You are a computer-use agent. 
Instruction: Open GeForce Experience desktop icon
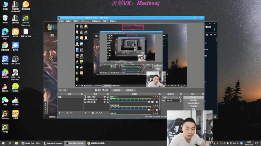26,20
